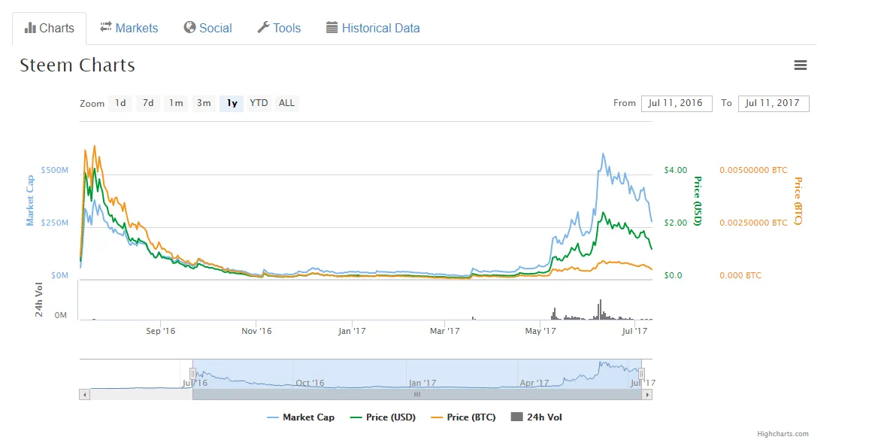Click the navigator left scroll arrow
This screenshot has width=884, height=446.
84,395
